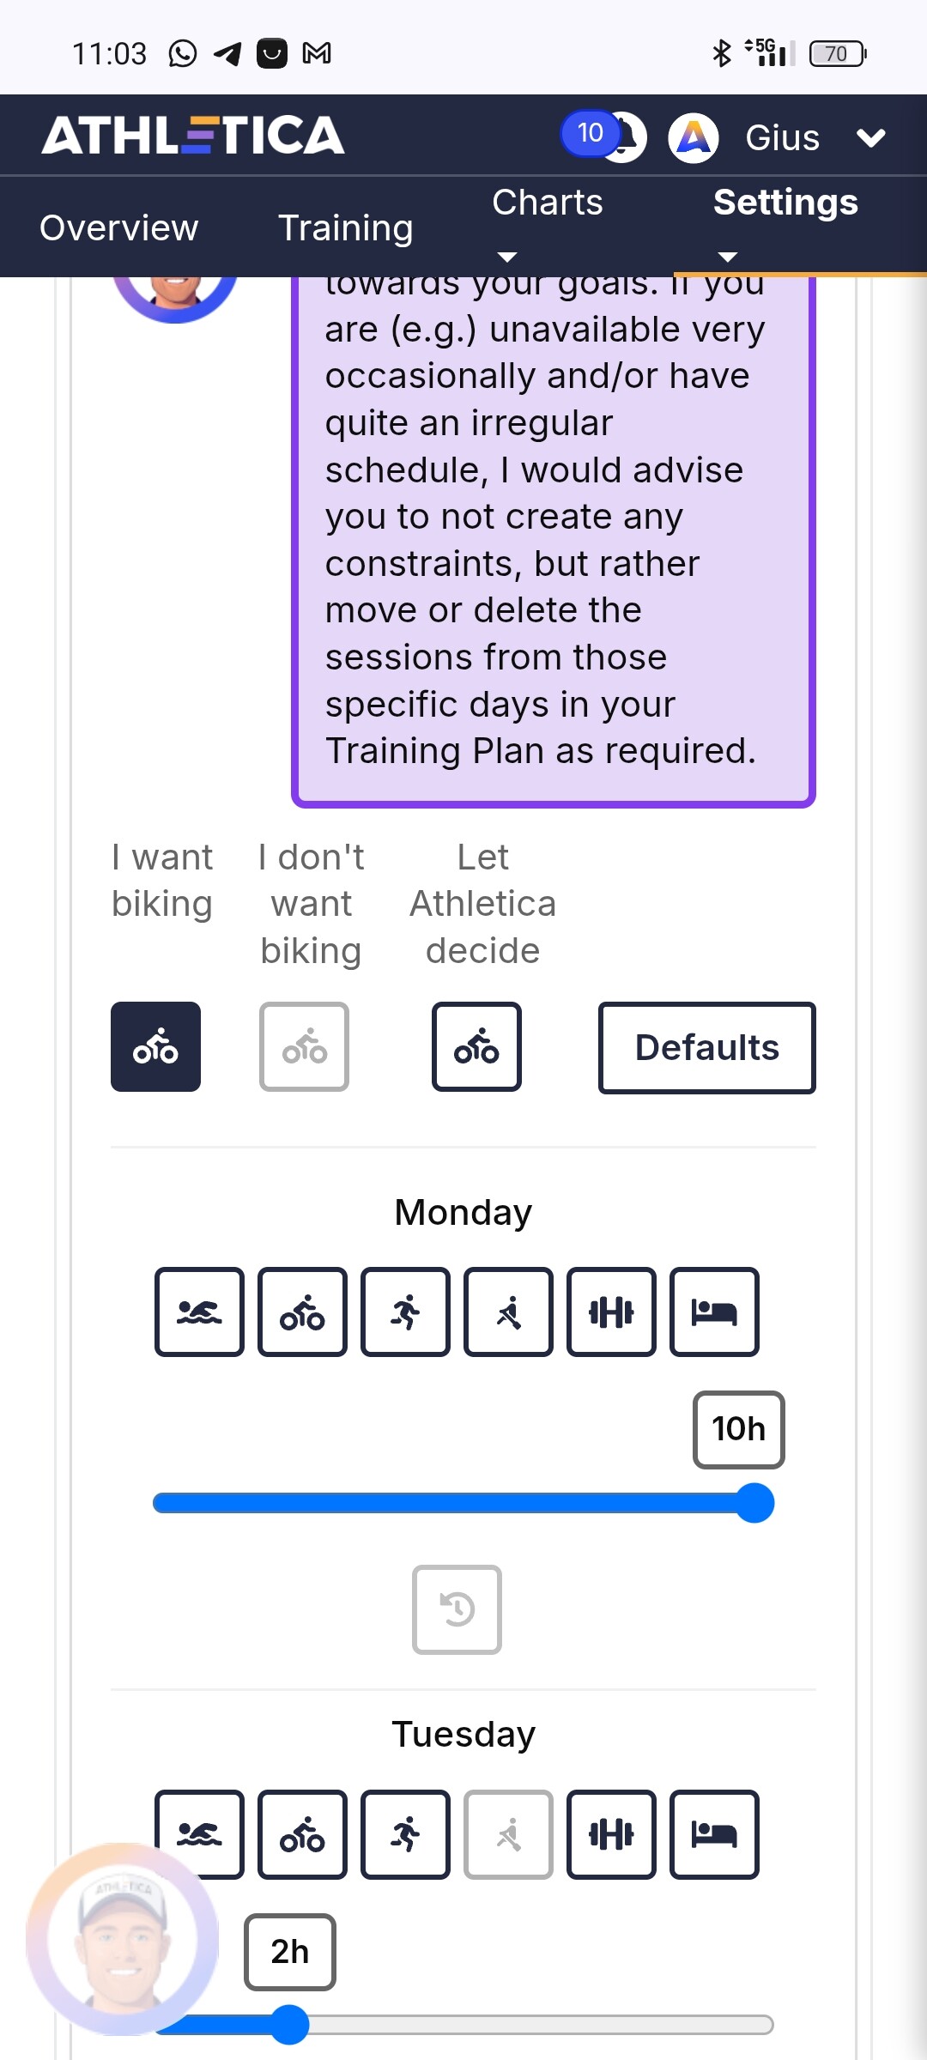
Task: Expand the Gius account dropdown chevron
Action: click(x=870, y=137)
